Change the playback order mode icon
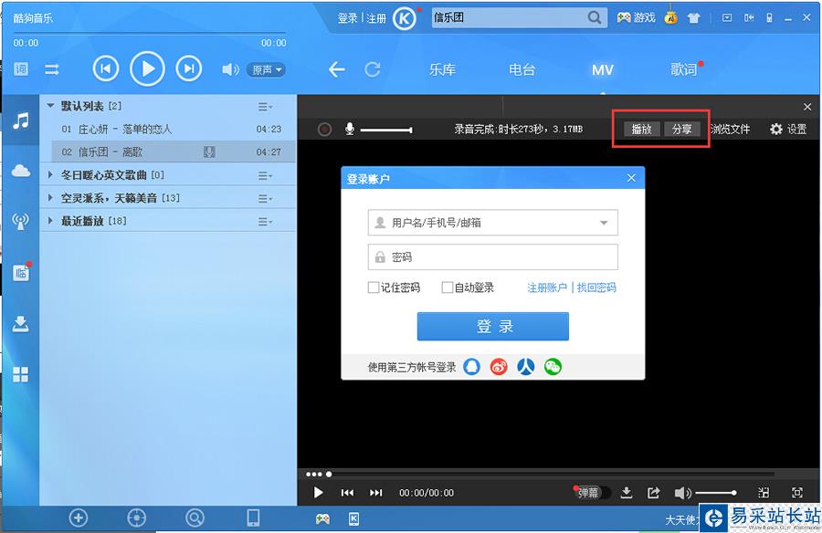This screenshot has height=533, width=822. tap(52, 69)
